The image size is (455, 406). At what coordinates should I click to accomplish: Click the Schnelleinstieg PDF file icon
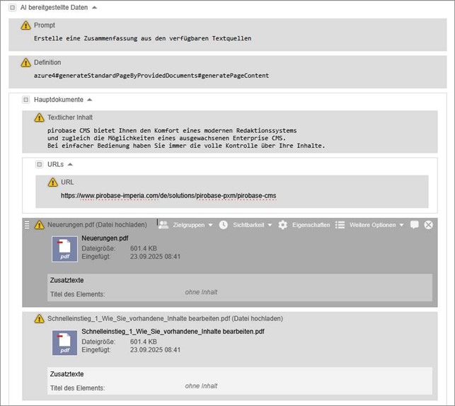(x=64, y=342)
